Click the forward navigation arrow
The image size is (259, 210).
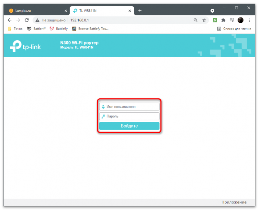click(18, 20)
